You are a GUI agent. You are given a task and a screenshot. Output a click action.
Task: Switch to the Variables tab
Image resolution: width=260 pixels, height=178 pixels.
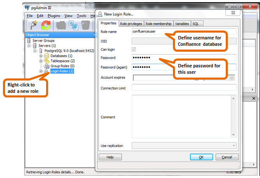(x=182, y=24)
